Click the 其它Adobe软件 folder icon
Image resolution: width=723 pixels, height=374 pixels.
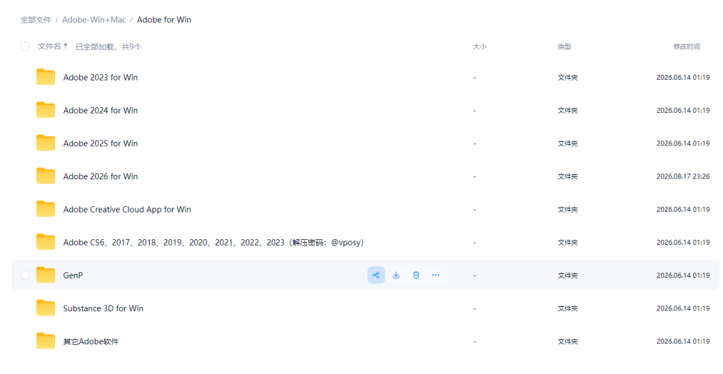46,341
